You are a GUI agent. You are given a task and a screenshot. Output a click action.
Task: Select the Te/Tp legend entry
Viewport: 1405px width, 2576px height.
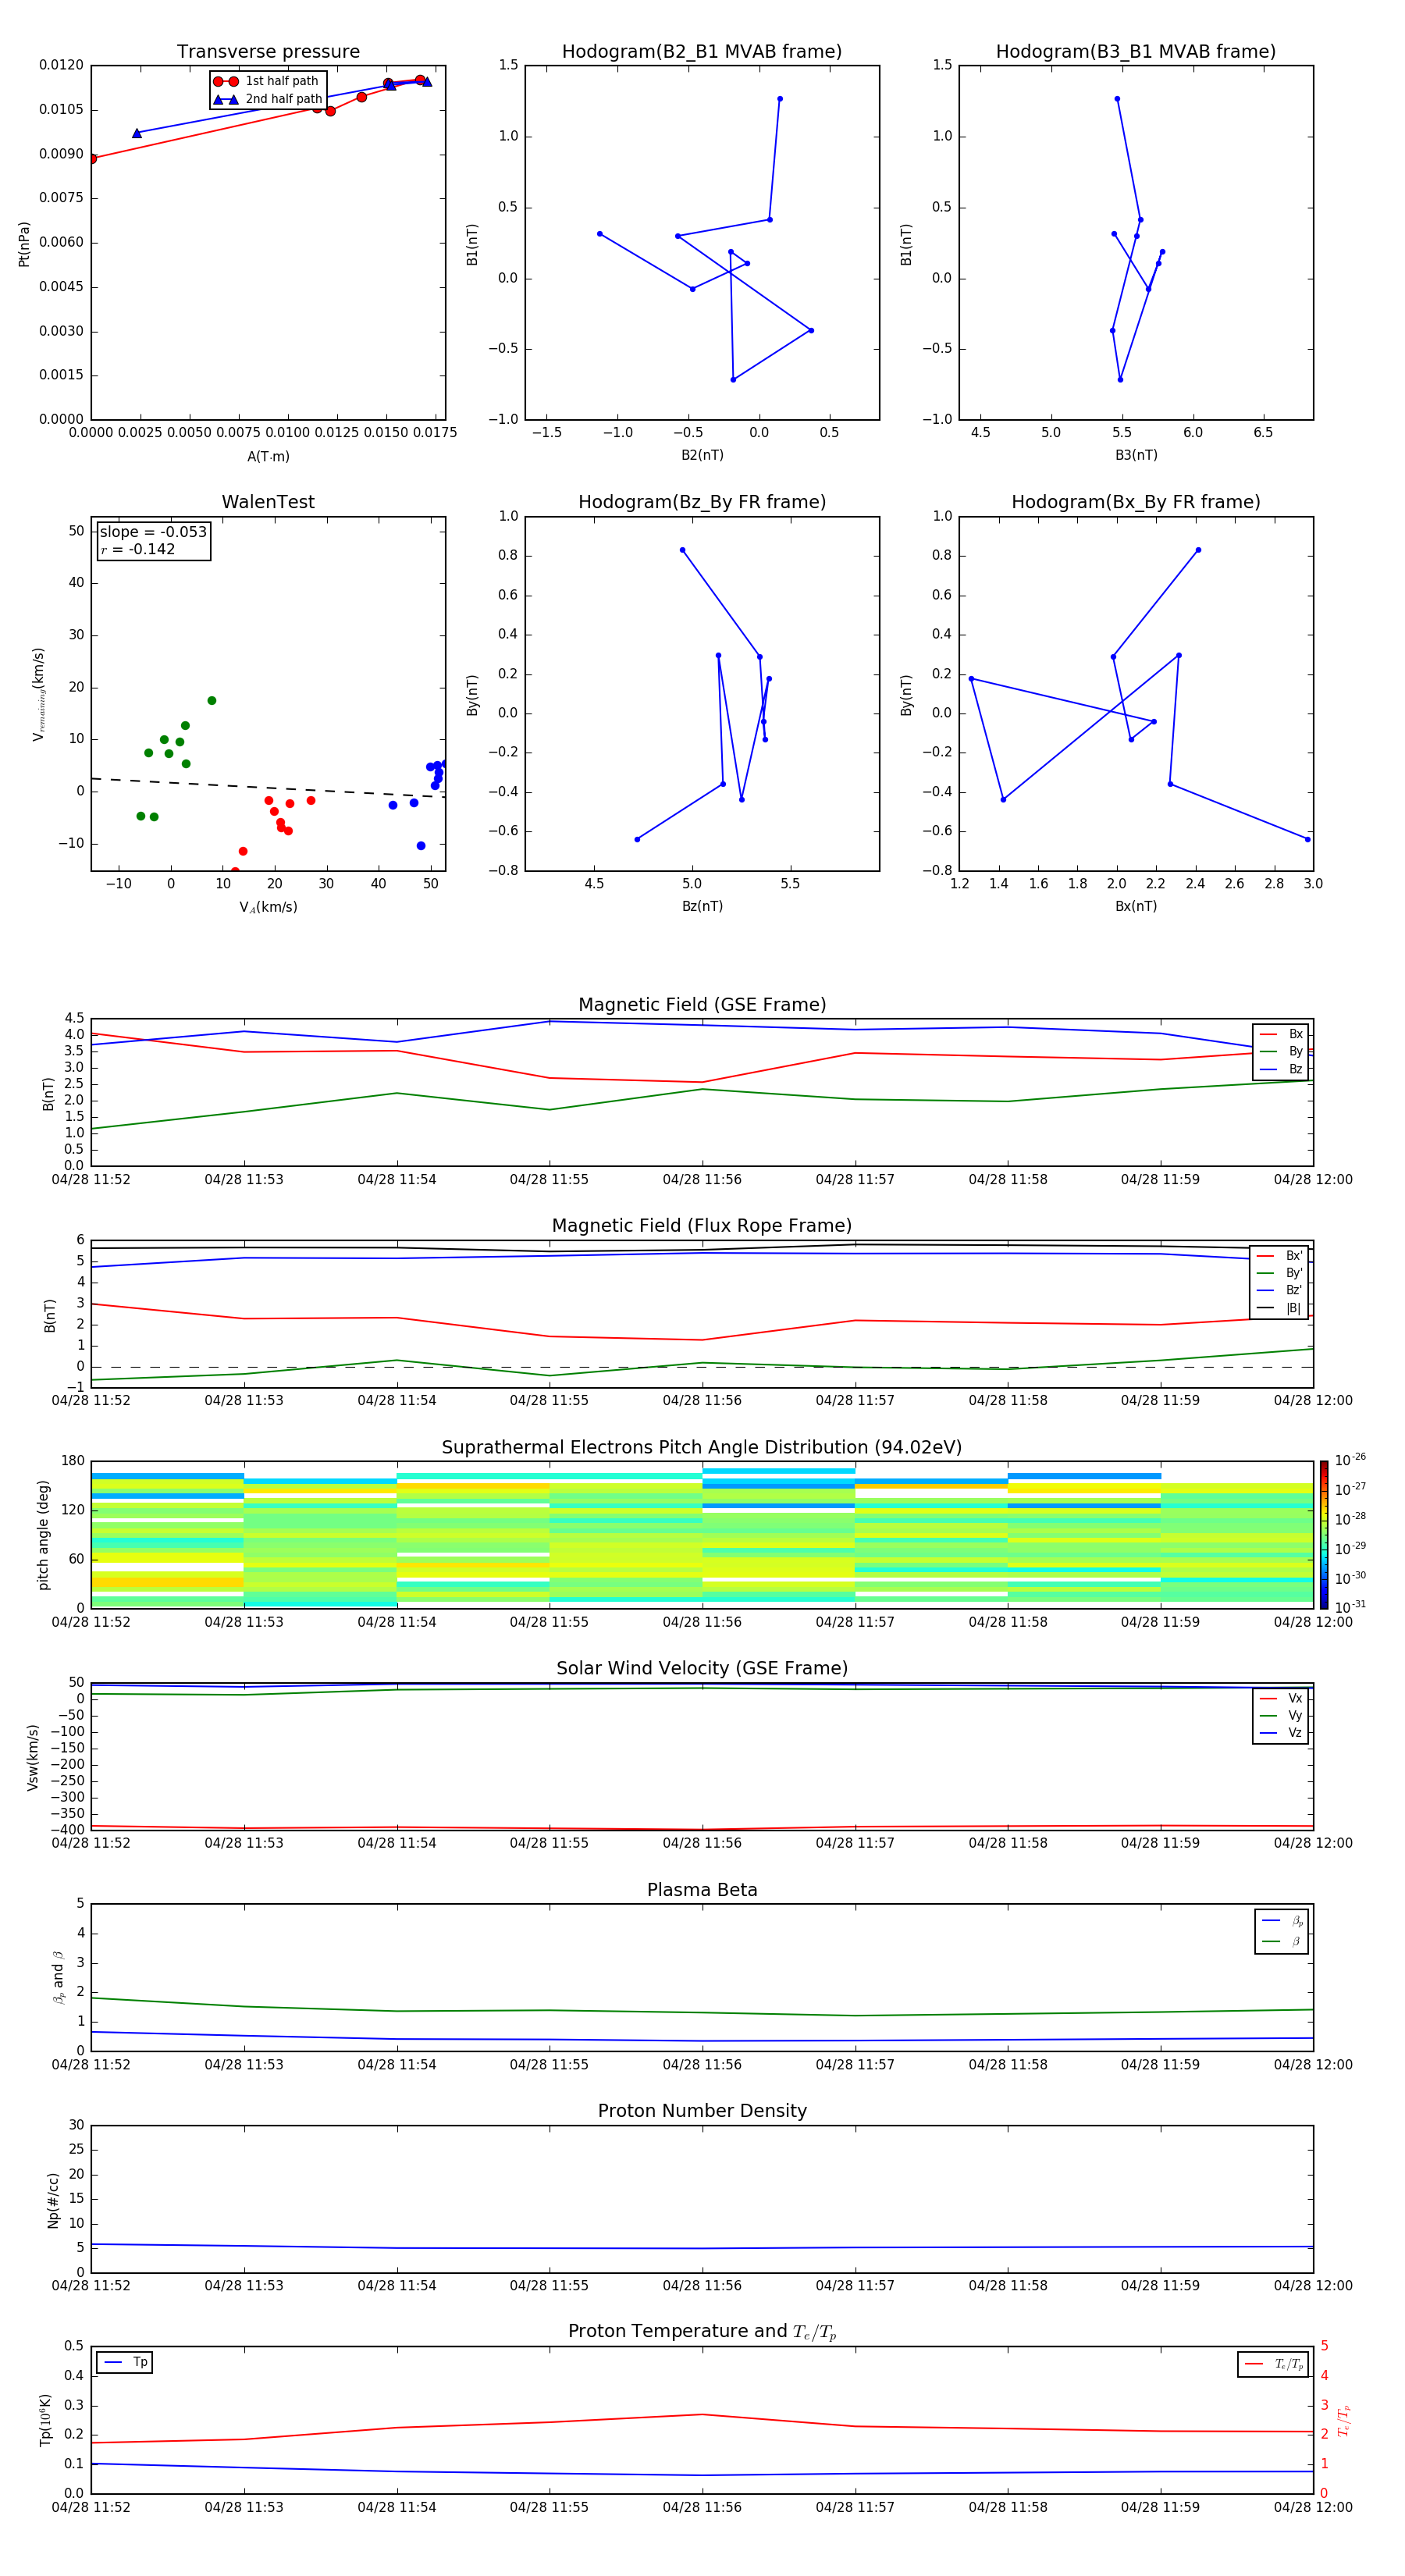click(x=1274, y=2364)
